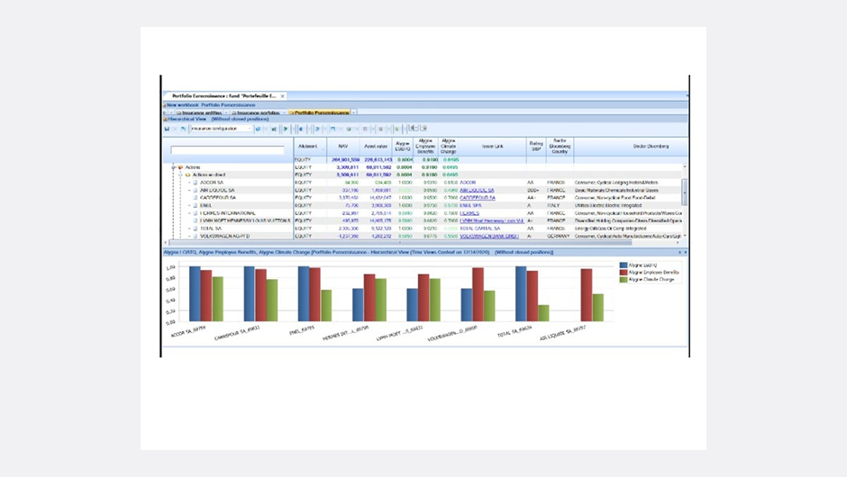Close the Portfolio Eurocroissance fund document tab
This screenshot has width=847, height=477.
click(282, 96)
